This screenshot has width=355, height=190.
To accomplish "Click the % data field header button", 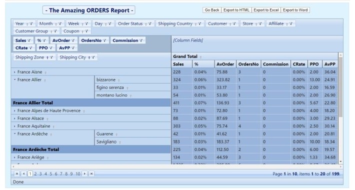I will (41, 40).
